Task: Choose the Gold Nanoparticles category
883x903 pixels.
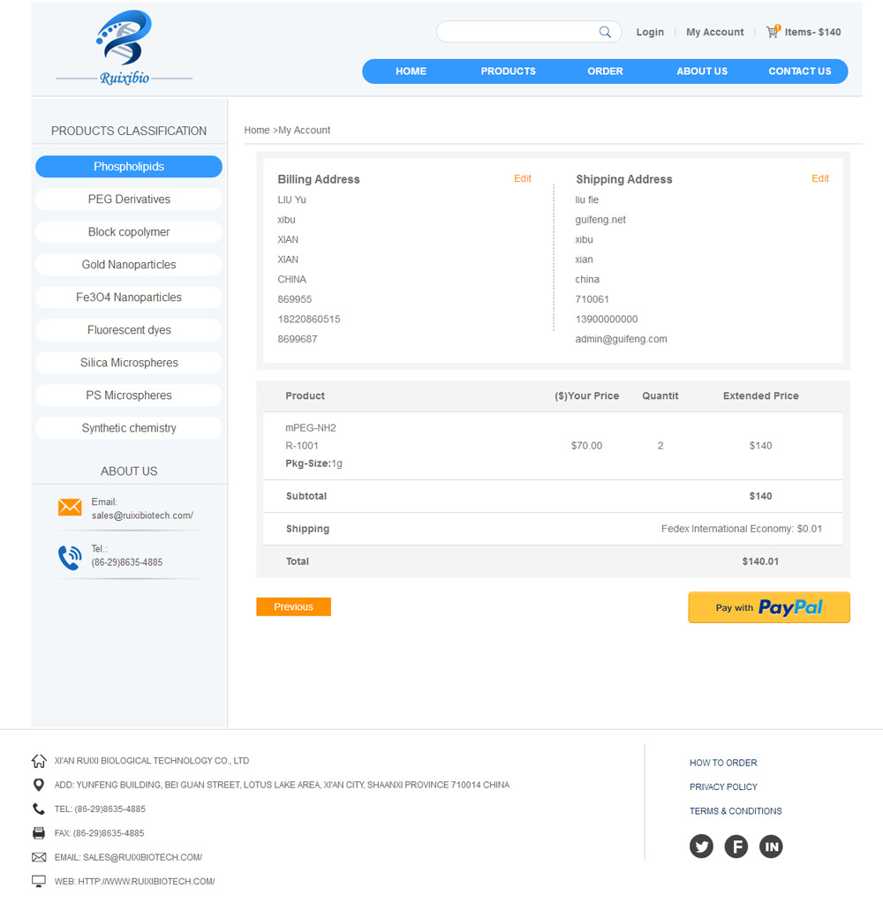Action: point(129,265)
